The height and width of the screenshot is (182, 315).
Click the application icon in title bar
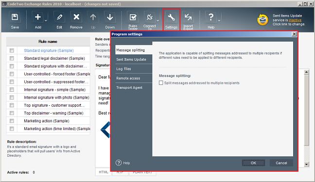(x=4, y=4)
